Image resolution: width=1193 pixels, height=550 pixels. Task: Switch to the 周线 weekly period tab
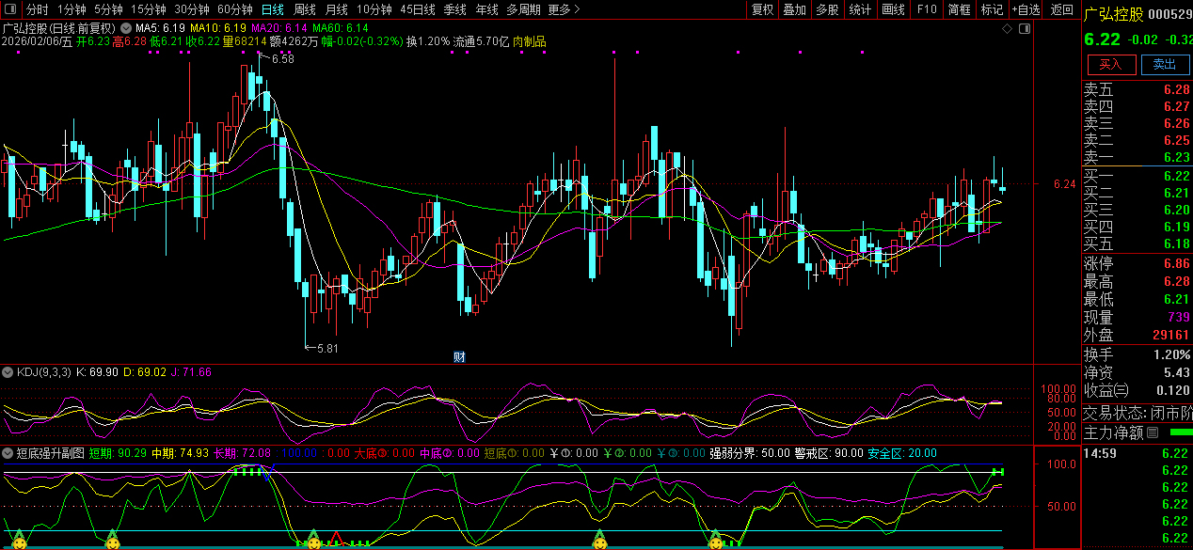click(x=305, y=9)
